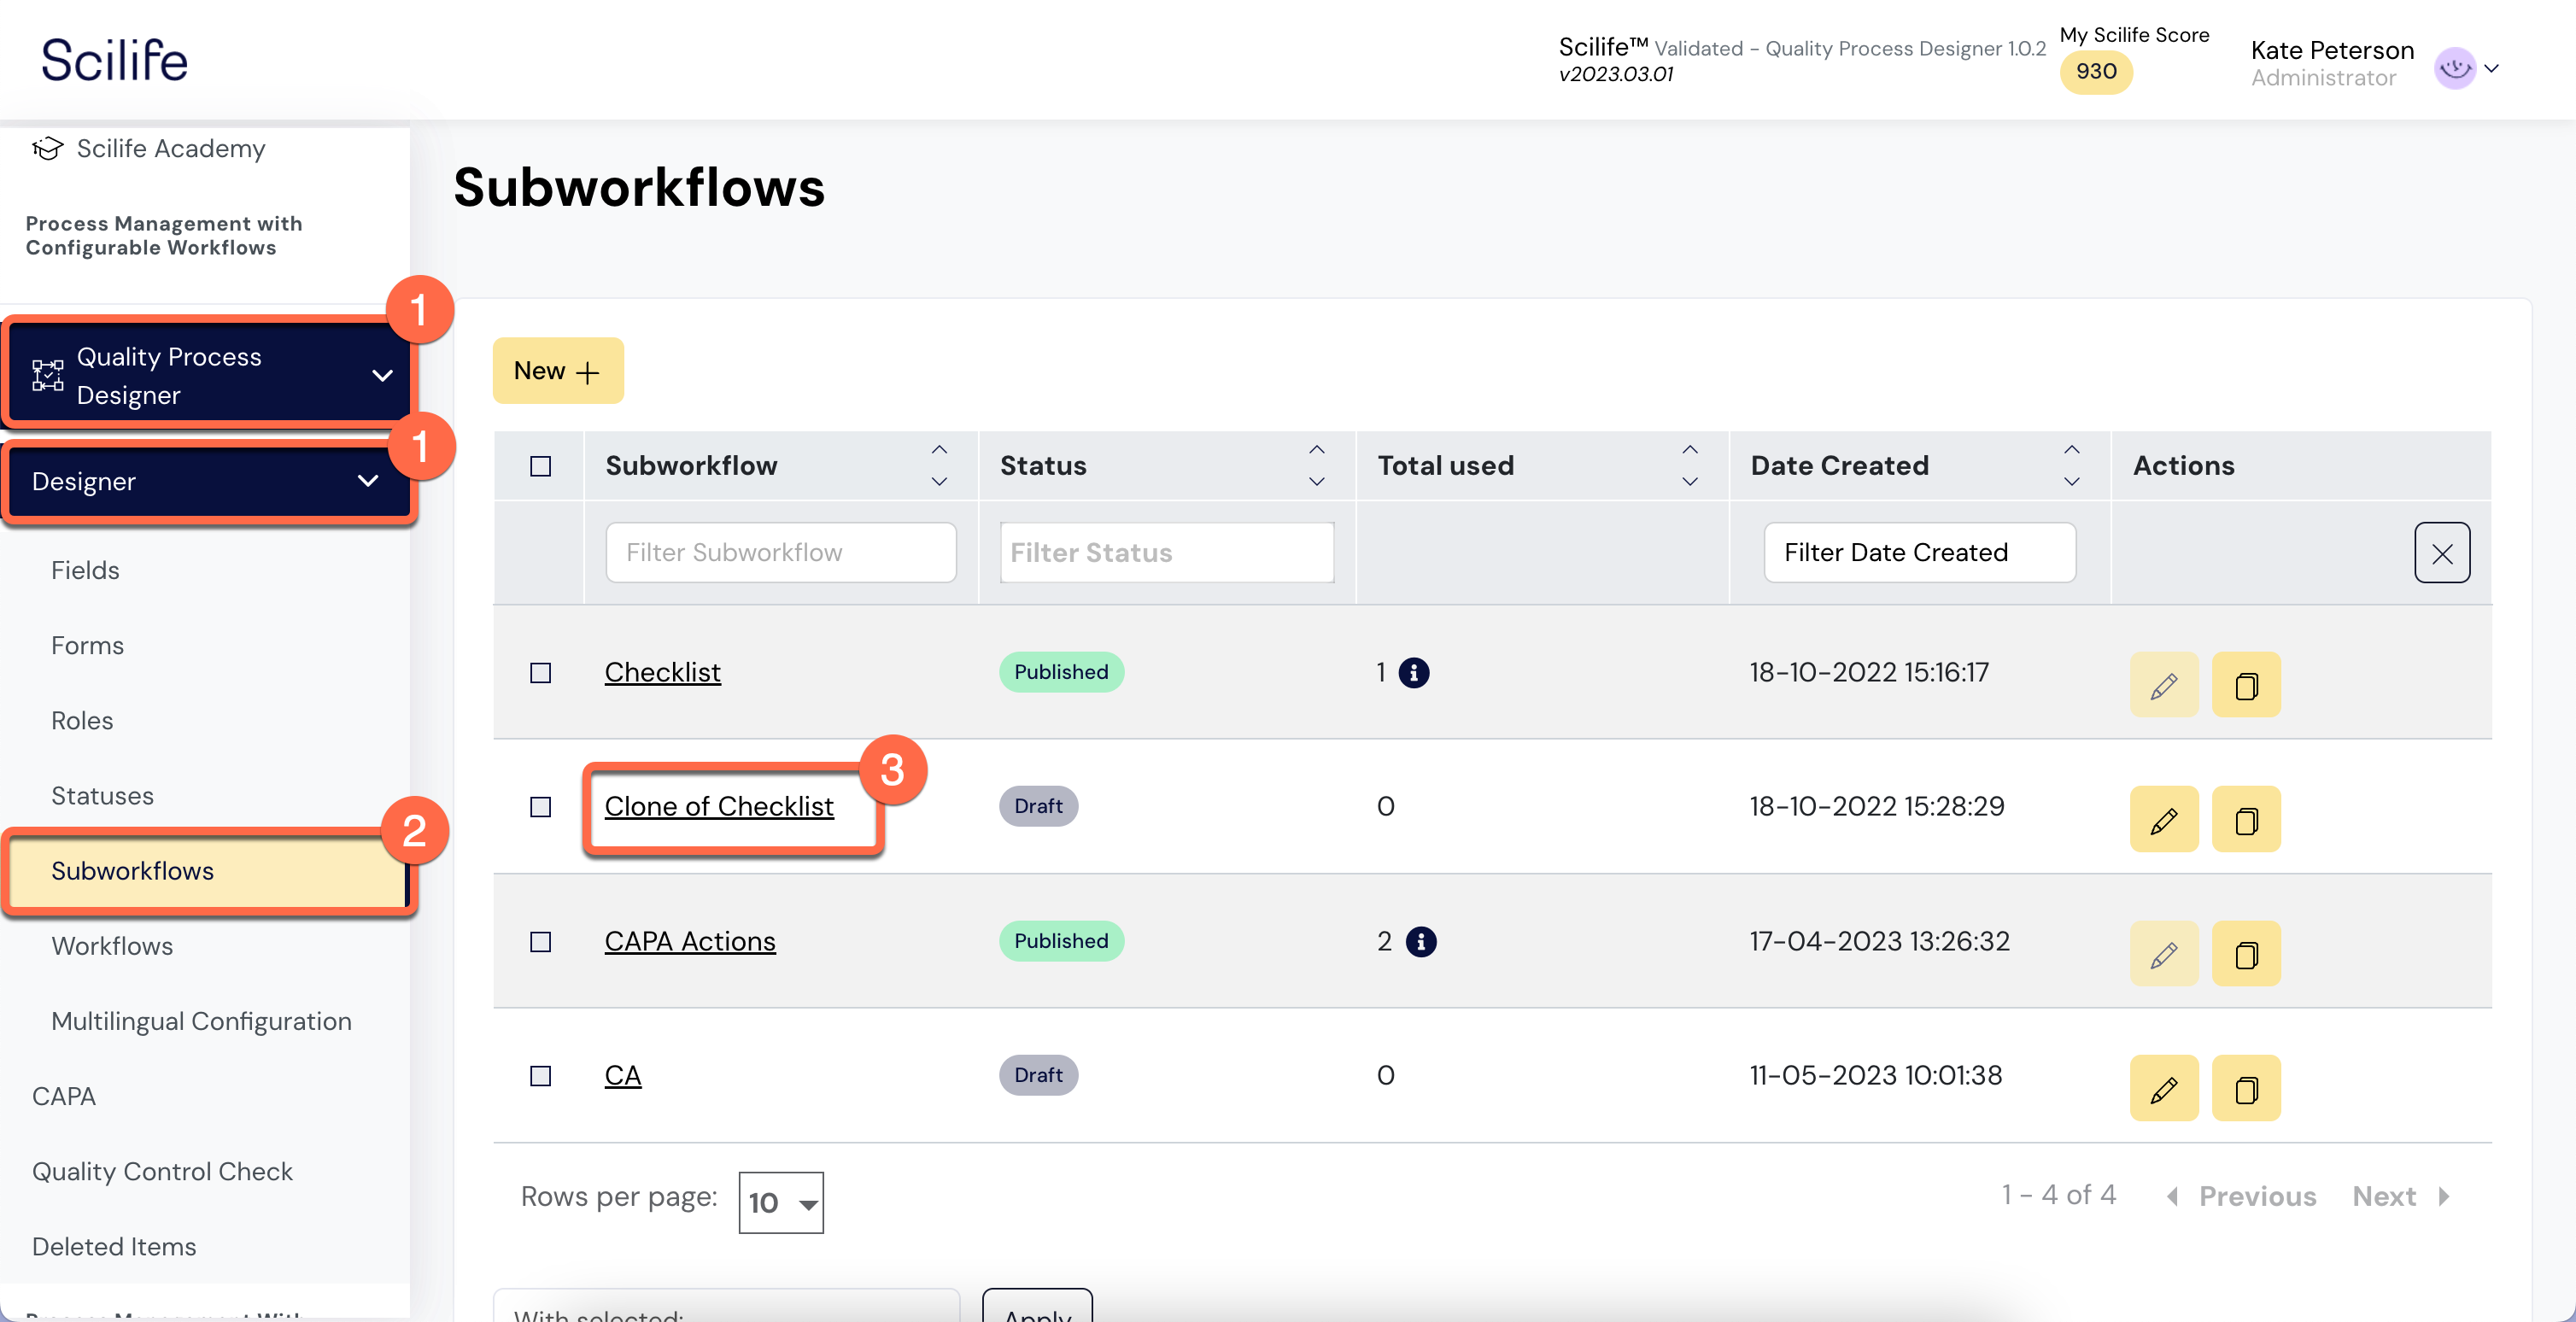The height and width of the screenshot is (1322, 2576).
Task: Open the Filter Status dropdown
Action: click(x=1166, y=553)
